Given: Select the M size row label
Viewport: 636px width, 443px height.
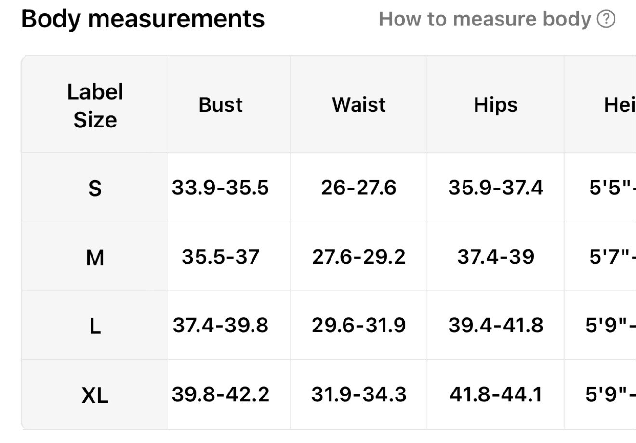Looking at the screenshot, I should click(95, 257).
